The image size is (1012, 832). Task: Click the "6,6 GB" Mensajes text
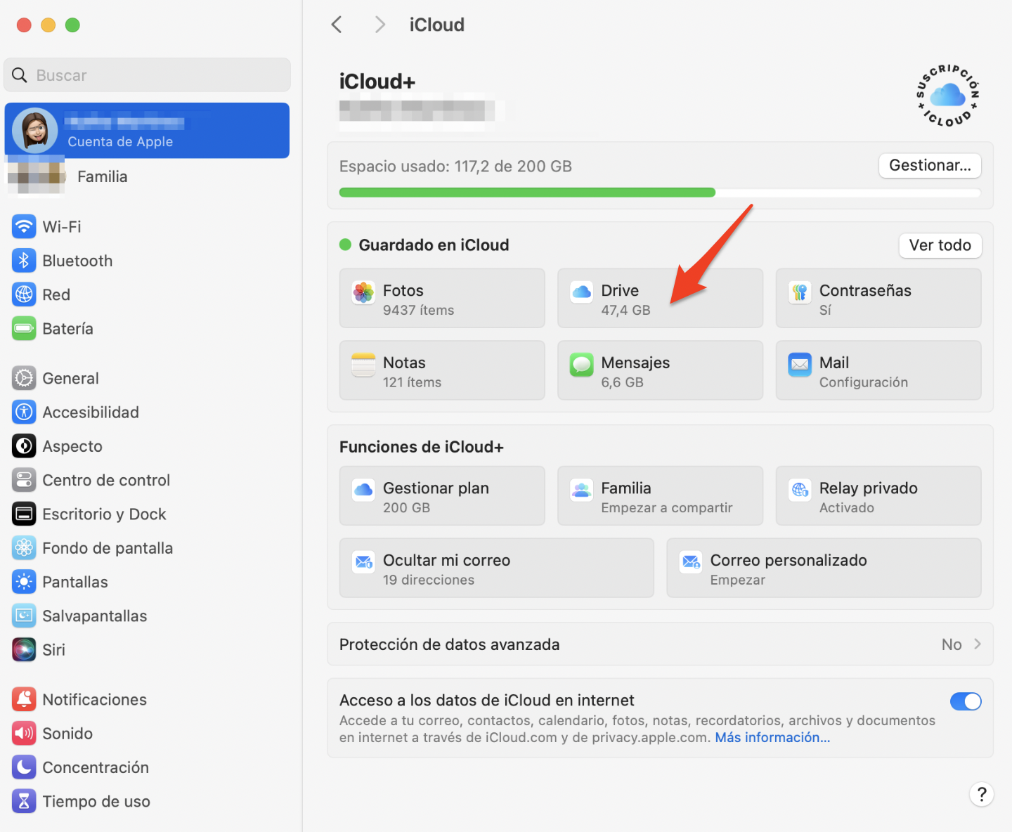coord(622,382)
